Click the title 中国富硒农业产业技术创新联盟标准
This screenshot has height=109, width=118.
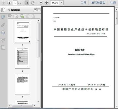(81, 29)
